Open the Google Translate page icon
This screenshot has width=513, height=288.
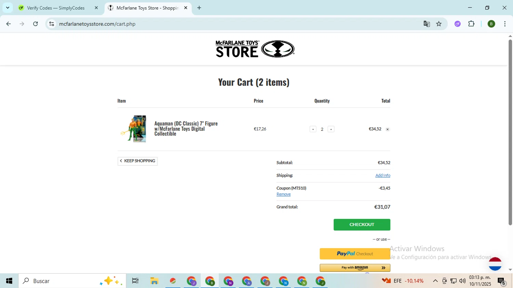[x=426, y=24]
